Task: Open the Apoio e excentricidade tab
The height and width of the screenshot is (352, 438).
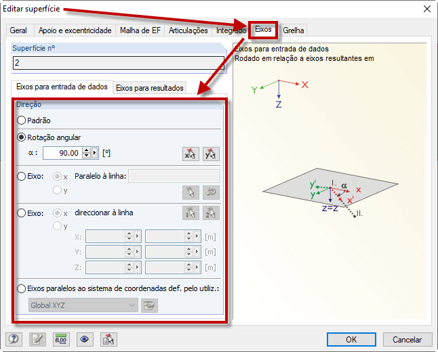Action: pos(75,30)
